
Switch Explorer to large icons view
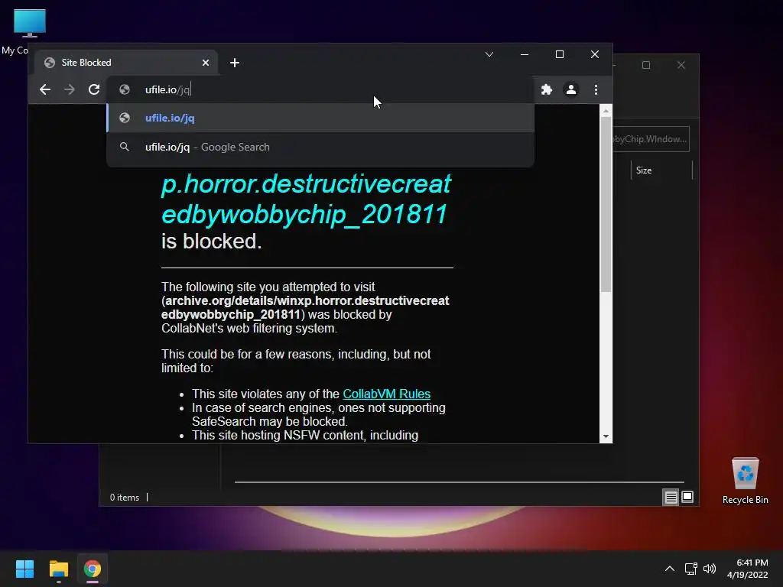(x=687, y=497)
